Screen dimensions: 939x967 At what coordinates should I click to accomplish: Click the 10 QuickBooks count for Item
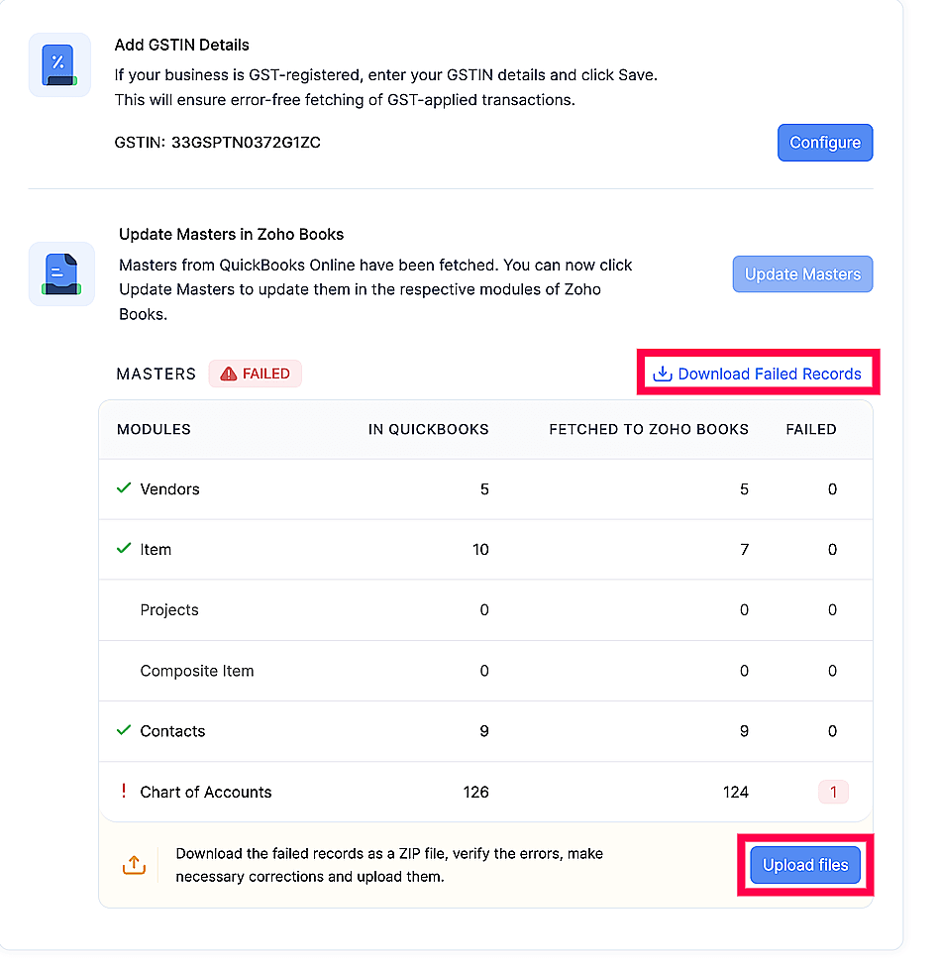480,550
